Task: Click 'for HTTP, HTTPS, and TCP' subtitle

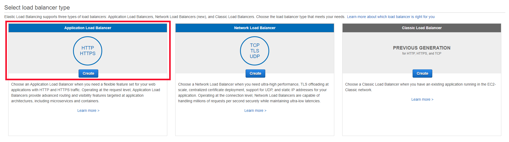Action: point(422,54)
